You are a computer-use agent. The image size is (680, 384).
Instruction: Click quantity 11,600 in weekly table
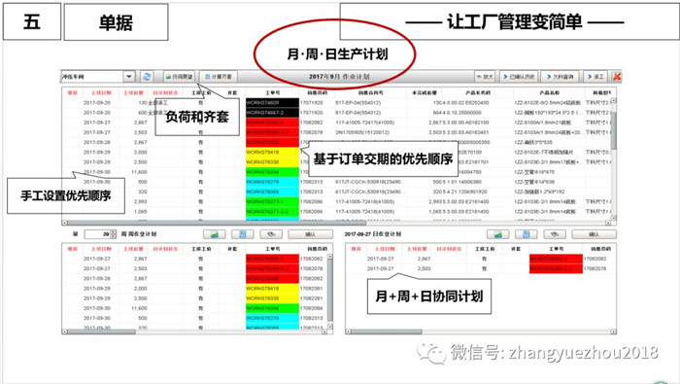click(x=139, y=308)
